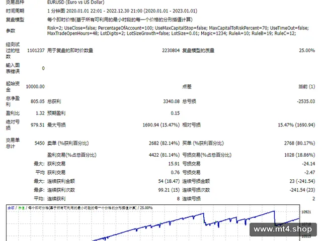322x241 pixels.
Task: Select loss trades value 1028 (18.86%)
Action: point(299,155)
